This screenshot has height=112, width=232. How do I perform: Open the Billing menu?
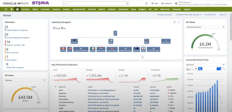pyautogui.click(x=35, y=9)
